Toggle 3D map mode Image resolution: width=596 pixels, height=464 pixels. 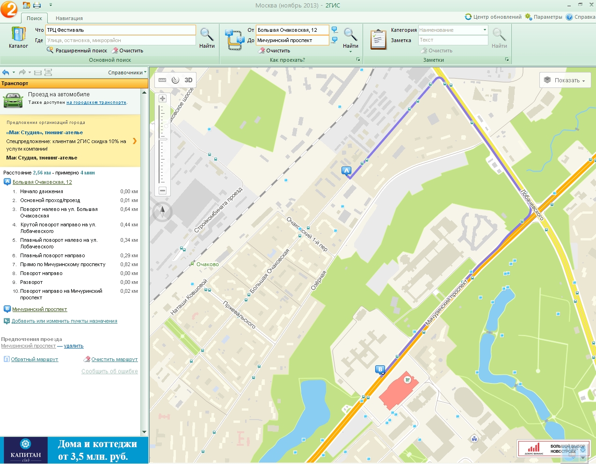(x=189, y=80)
